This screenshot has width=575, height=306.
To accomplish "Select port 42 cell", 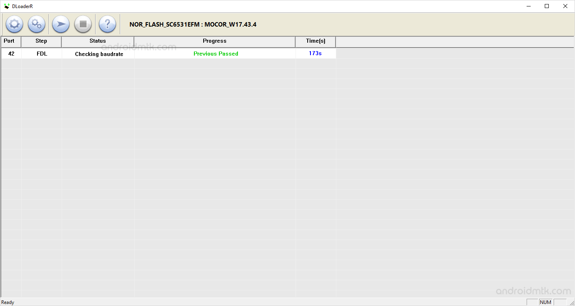I will tap(11, 54).
